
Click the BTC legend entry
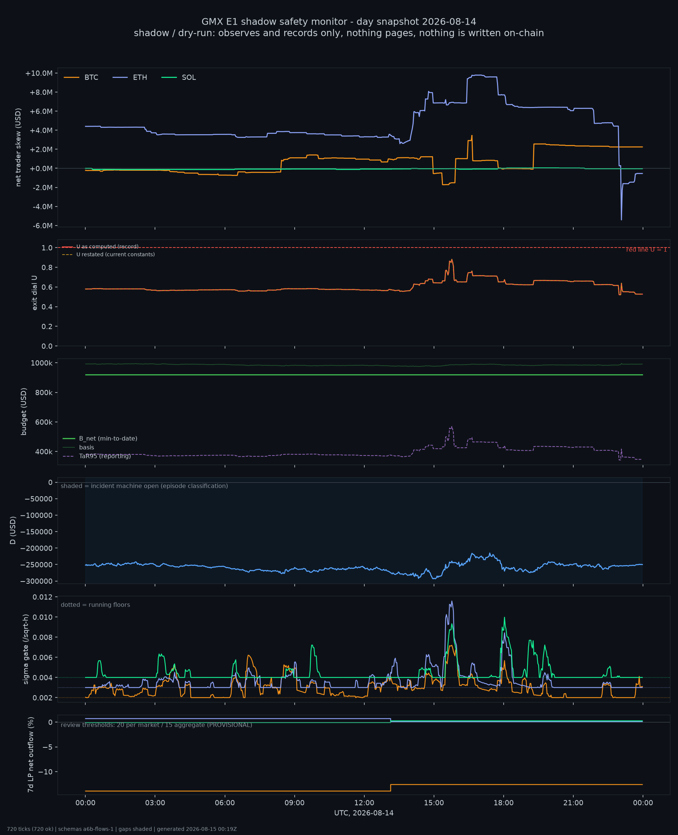81,78
